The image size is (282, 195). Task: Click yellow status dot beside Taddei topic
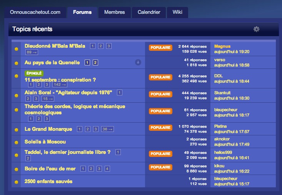tap(17, 155)
